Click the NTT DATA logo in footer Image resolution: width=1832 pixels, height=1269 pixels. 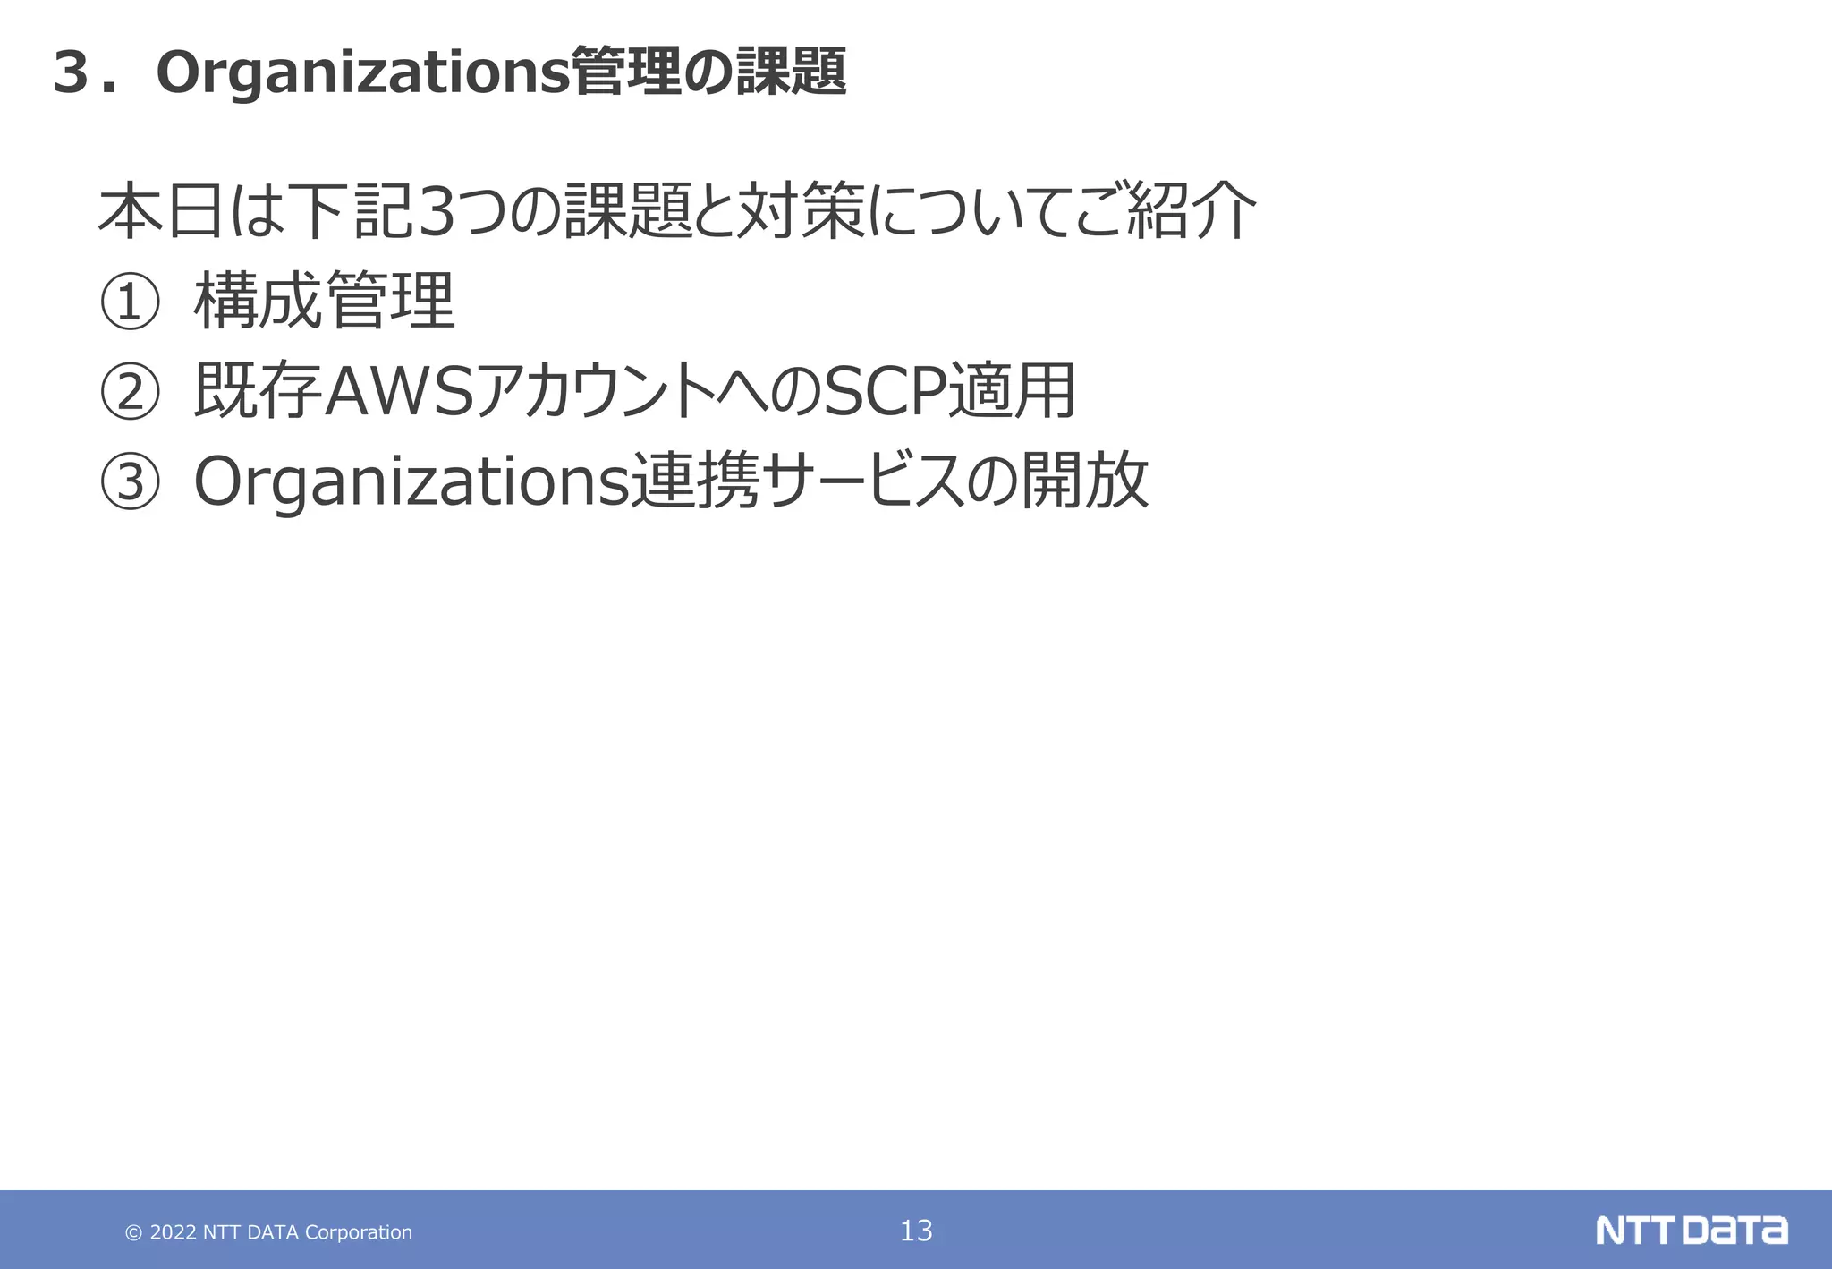pos(1692,1231)
